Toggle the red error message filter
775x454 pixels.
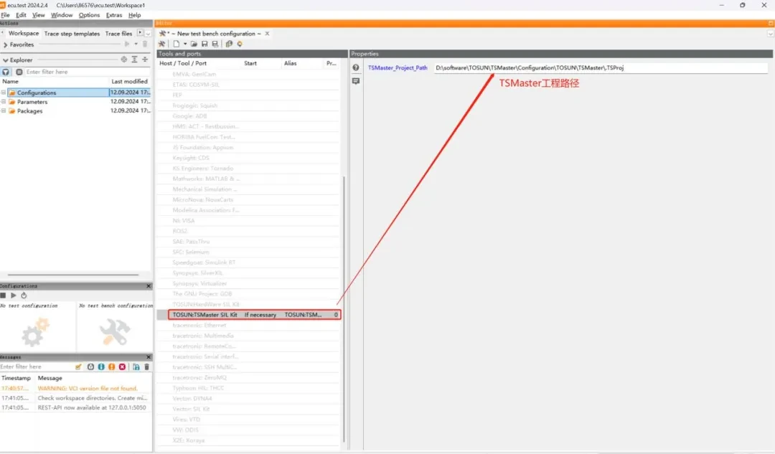pos(122,366)
